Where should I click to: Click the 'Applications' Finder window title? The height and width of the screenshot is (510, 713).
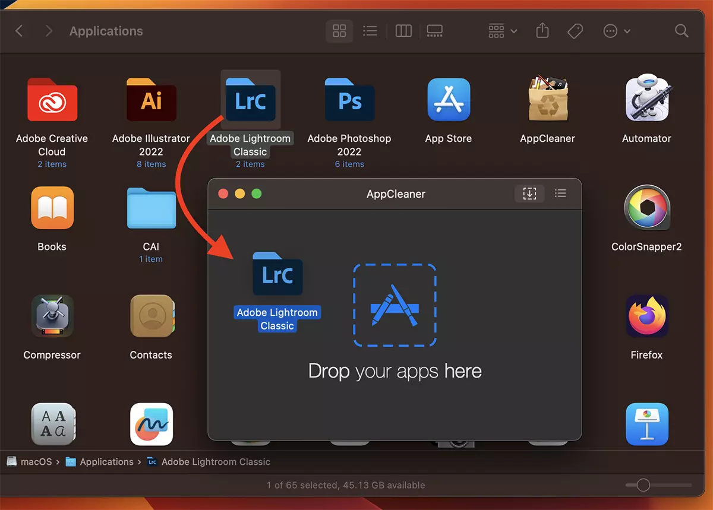pos(106,31)
